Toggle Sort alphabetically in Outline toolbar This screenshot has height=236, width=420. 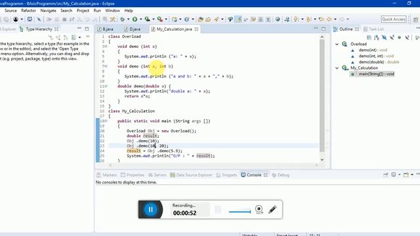376,37
